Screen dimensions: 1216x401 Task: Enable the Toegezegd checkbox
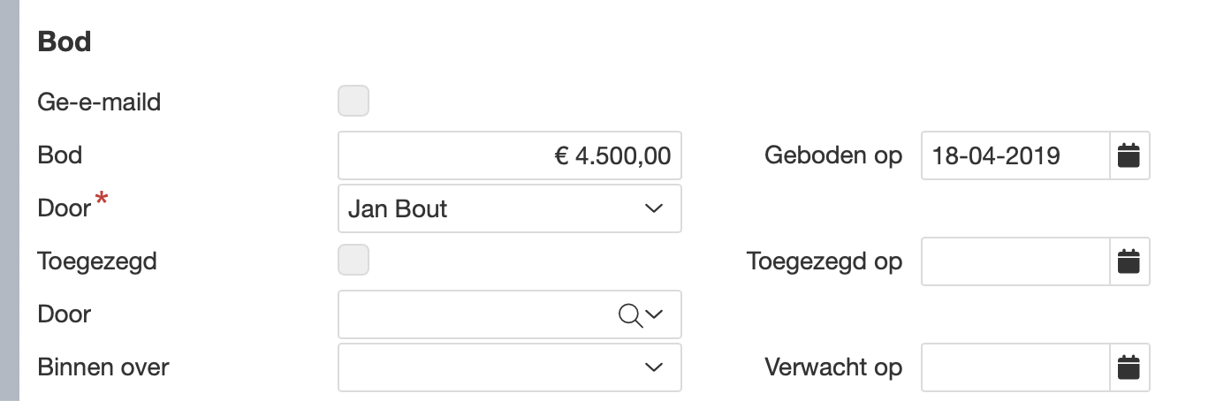353,261
